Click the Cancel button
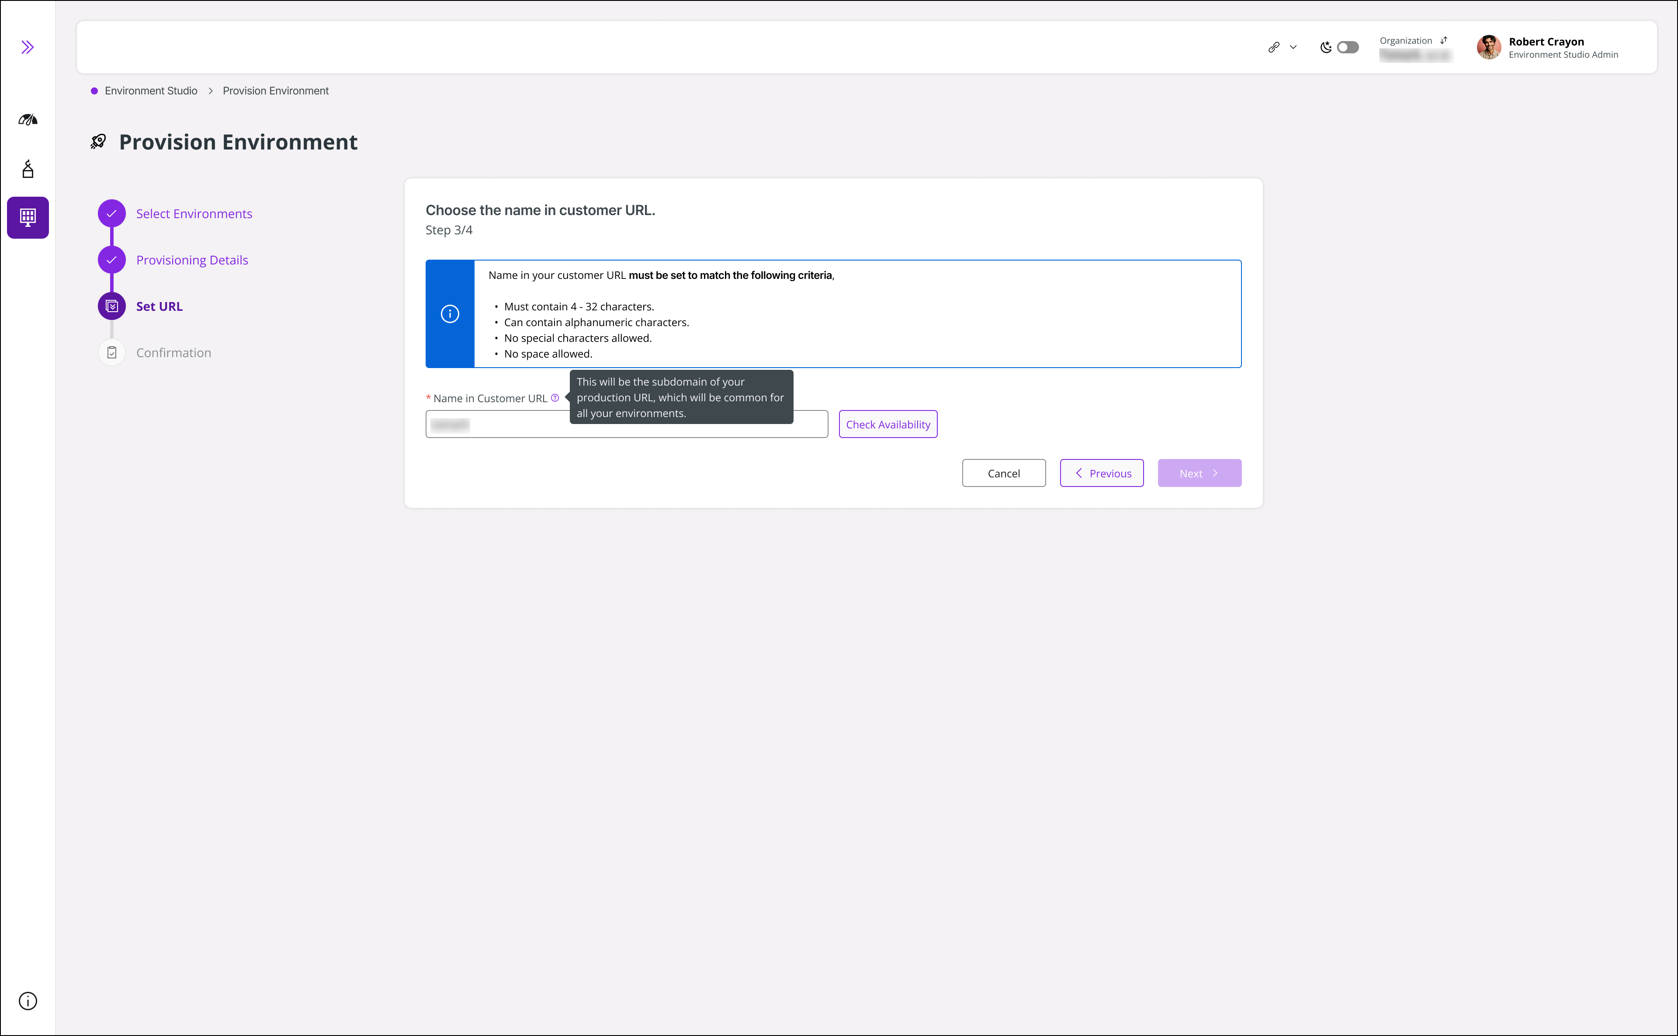Image resolution: width=1678 pixels, height=1036 pixels. (1004, 473)
